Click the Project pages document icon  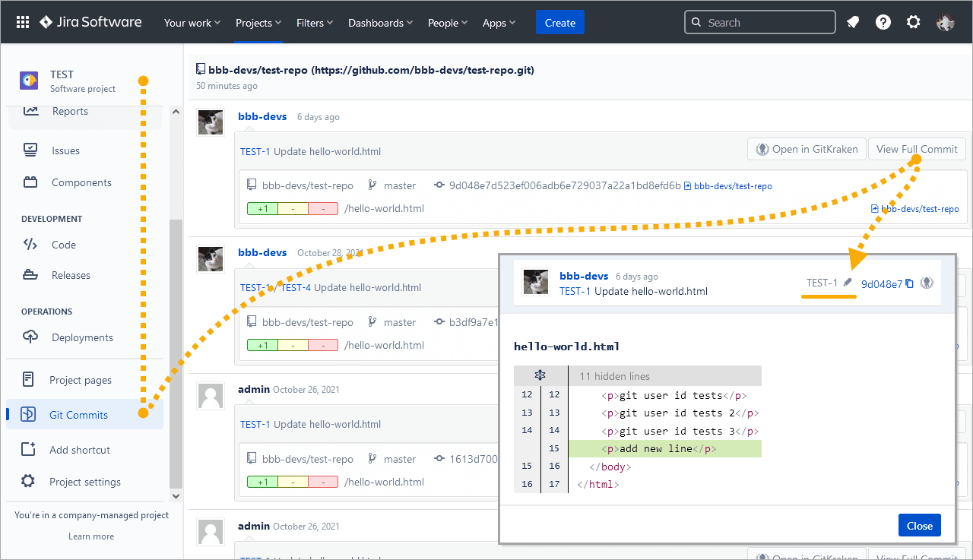pyautogui.click(x=28, y=379)
